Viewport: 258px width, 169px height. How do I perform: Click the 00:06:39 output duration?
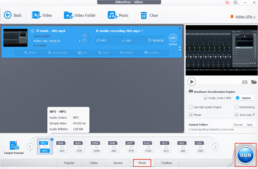click(x=156, y=40)
